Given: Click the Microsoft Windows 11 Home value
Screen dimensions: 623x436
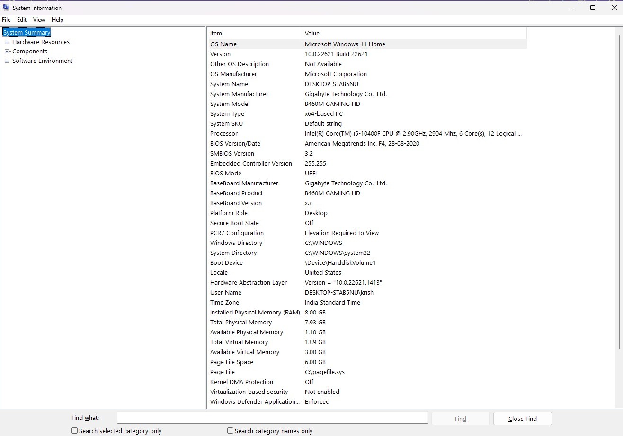Looking at the screenshot, I should [345, 44].
